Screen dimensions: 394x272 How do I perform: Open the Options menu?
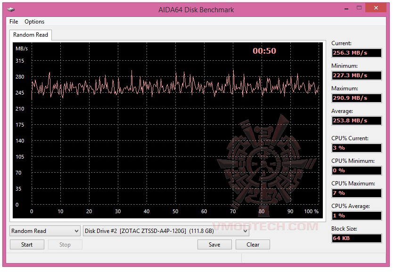click(34, 22)
